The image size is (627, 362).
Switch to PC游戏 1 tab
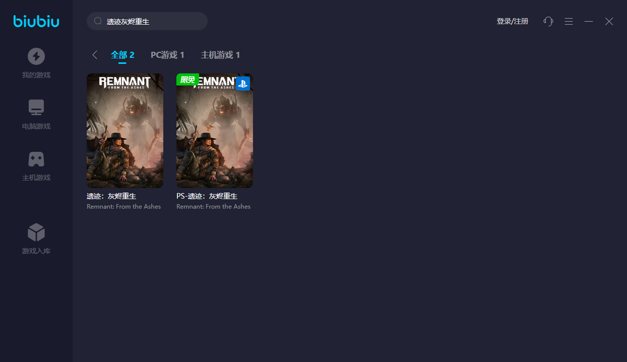pyautogui.click(x=167, y=55)
